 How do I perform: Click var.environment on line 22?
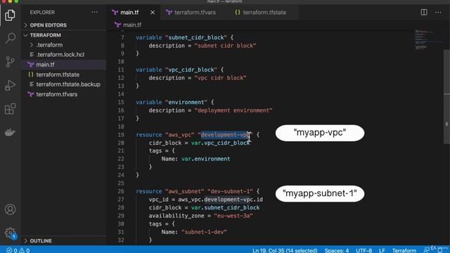pos(205,159)
